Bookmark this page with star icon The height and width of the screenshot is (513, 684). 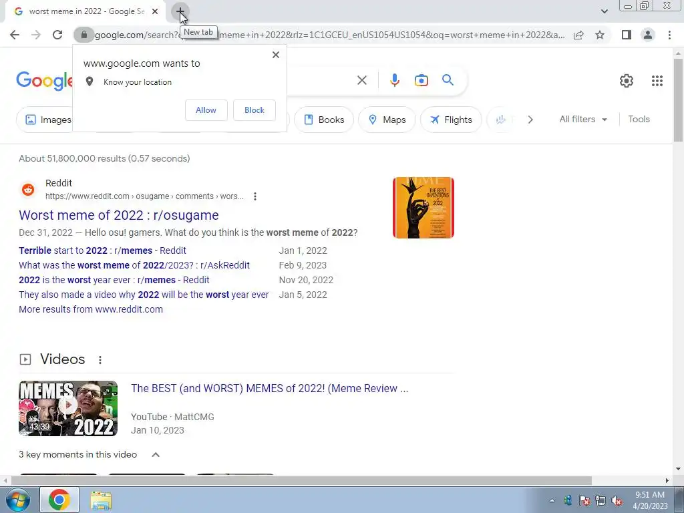pos(600,35)
